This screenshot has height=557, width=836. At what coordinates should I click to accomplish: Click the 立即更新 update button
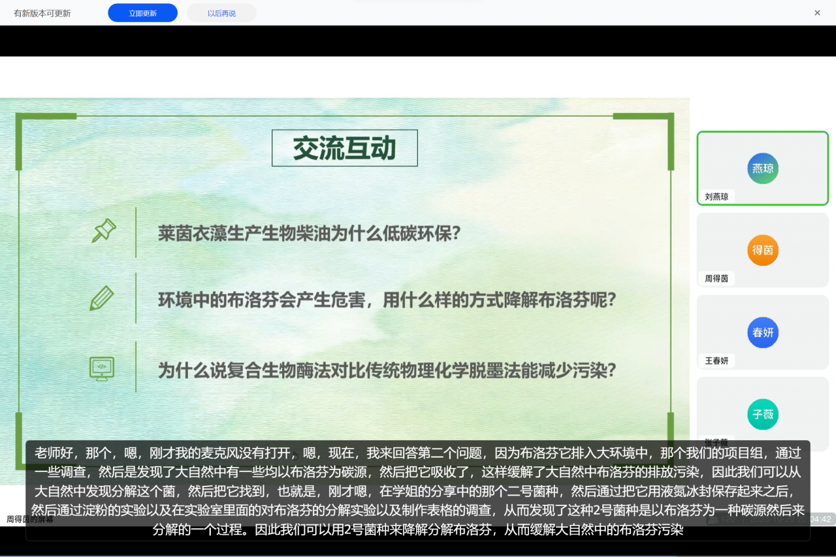click(x=142, y=12)
